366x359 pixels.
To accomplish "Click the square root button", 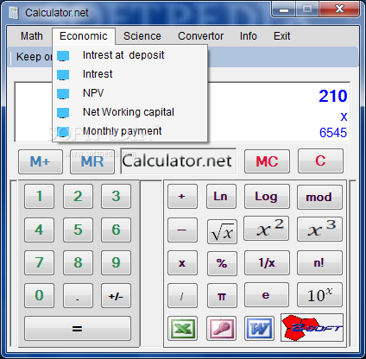I will (222, 232).
